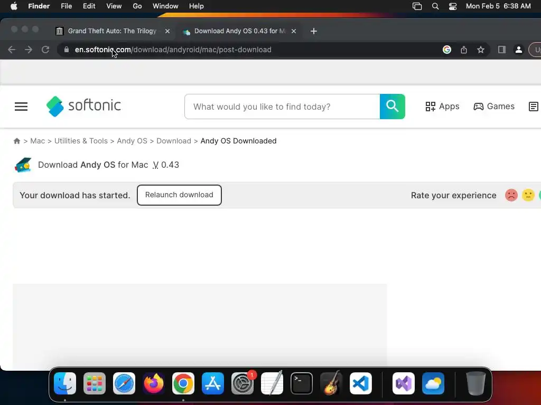Open the Mac breadcrumb link
Viewport: 541px width, 405px height.
(x=38, y=141)
